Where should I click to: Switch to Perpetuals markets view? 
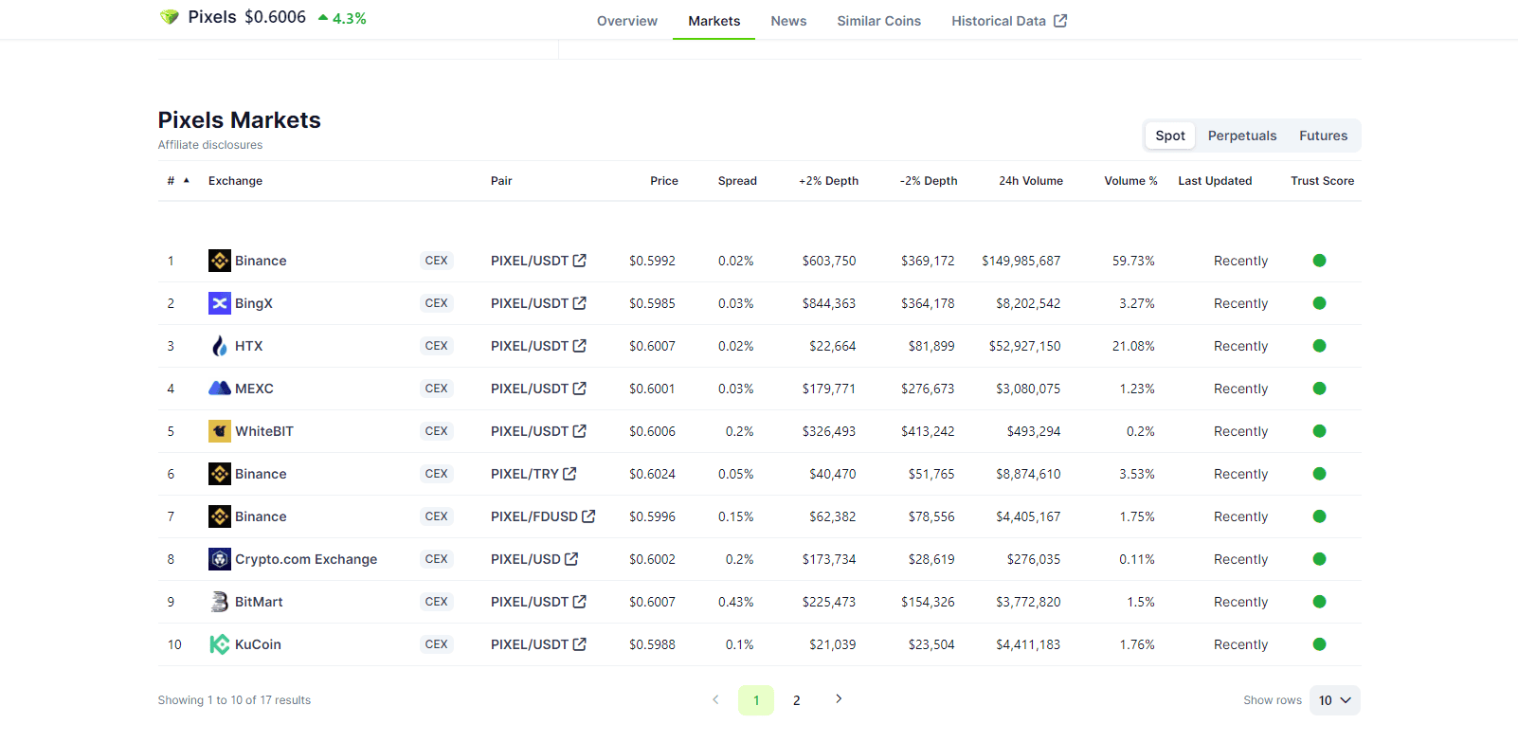[x=1241, y=136]
